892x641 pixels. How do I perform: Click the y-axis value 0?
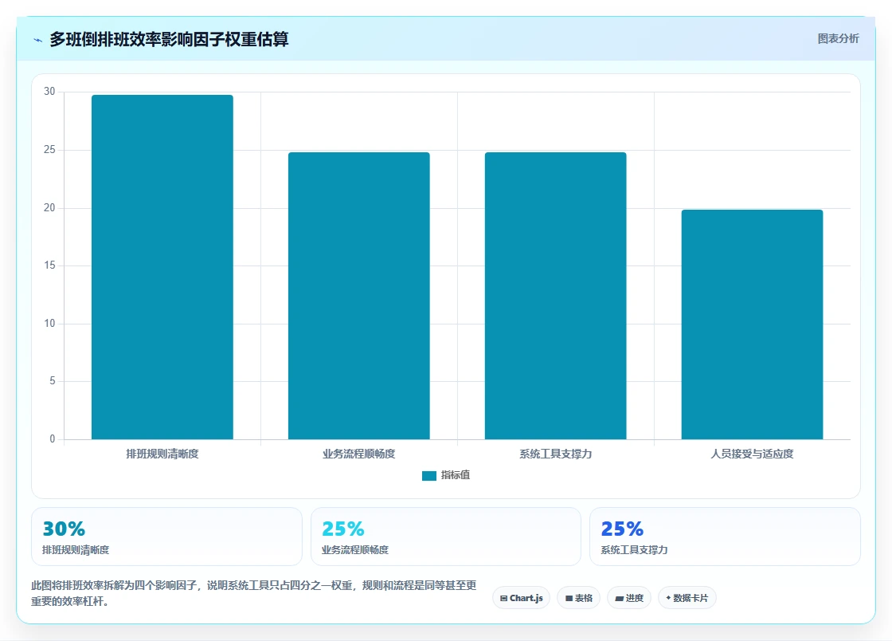point(53,439)
